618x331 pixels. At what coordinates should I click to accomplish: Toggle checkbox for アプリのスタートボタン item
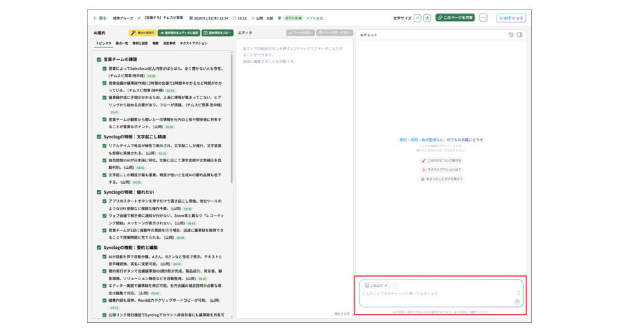point(105,201)
